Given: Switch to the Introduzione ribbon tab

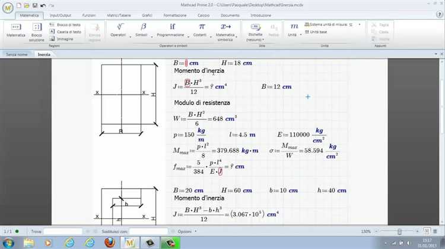Looking at the screenshot, I should point(260,15).
